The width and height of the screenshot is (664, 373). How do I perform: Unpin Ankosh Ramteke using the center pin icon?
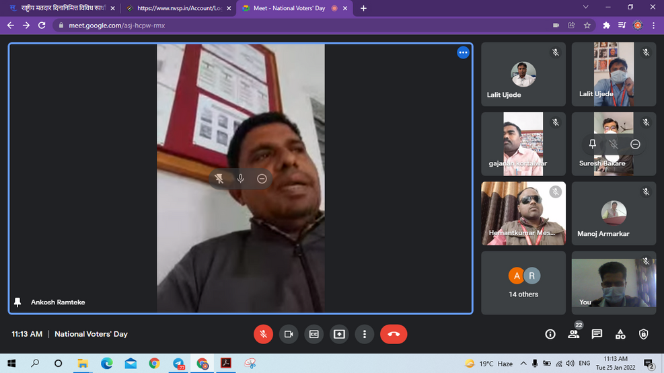tap(219, 178)
